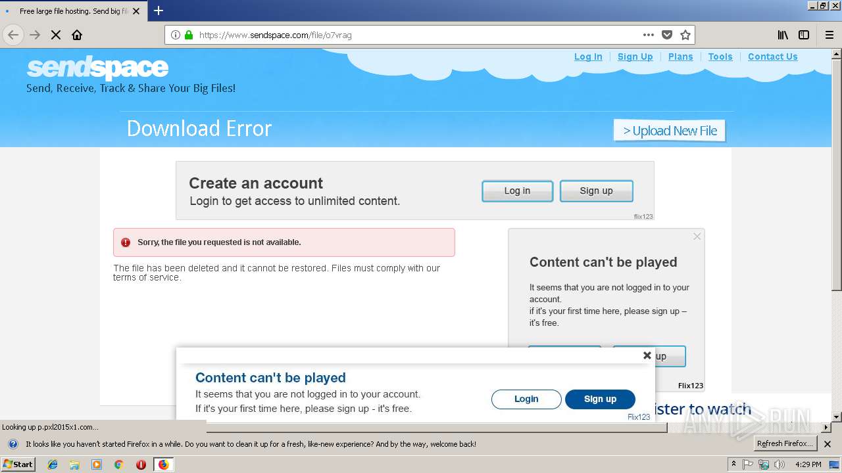Viewport: 842px width, 473px height.
Task: Click Sign up in the Create an account banner
Action: coord(596,191)
